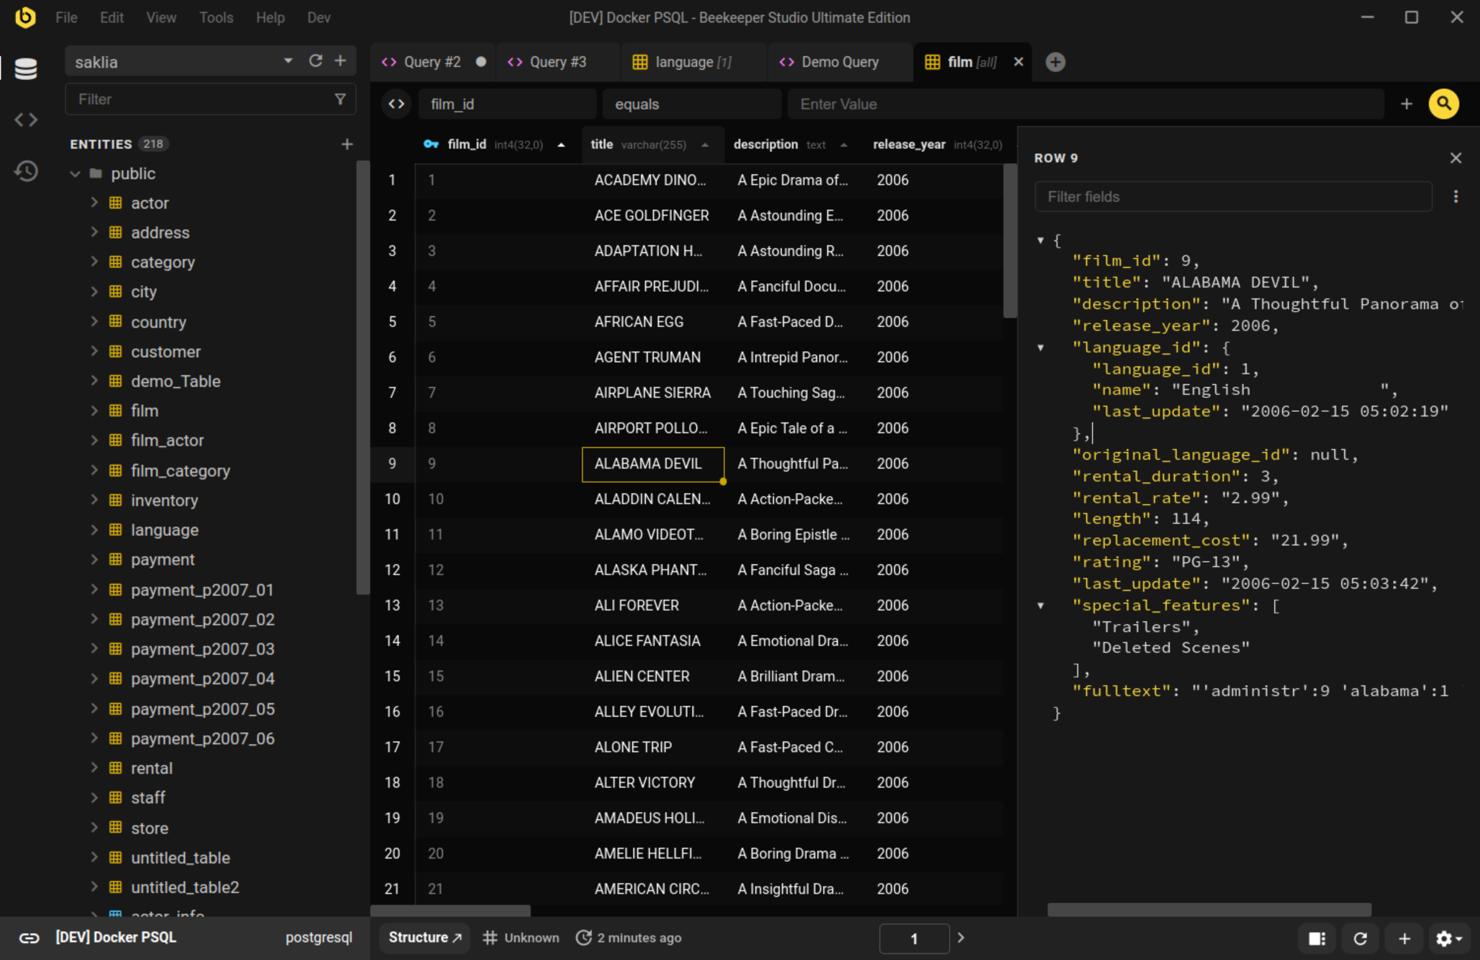Sort by title column arrow
1480x960 pixels.
click(705, 145)
